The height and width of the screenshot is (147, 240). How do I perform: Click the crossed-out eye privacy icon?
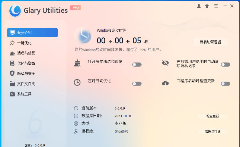tap(165, 63)
